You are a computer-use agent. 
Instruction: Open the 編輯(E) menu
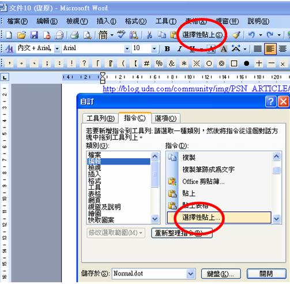point(47,21)
